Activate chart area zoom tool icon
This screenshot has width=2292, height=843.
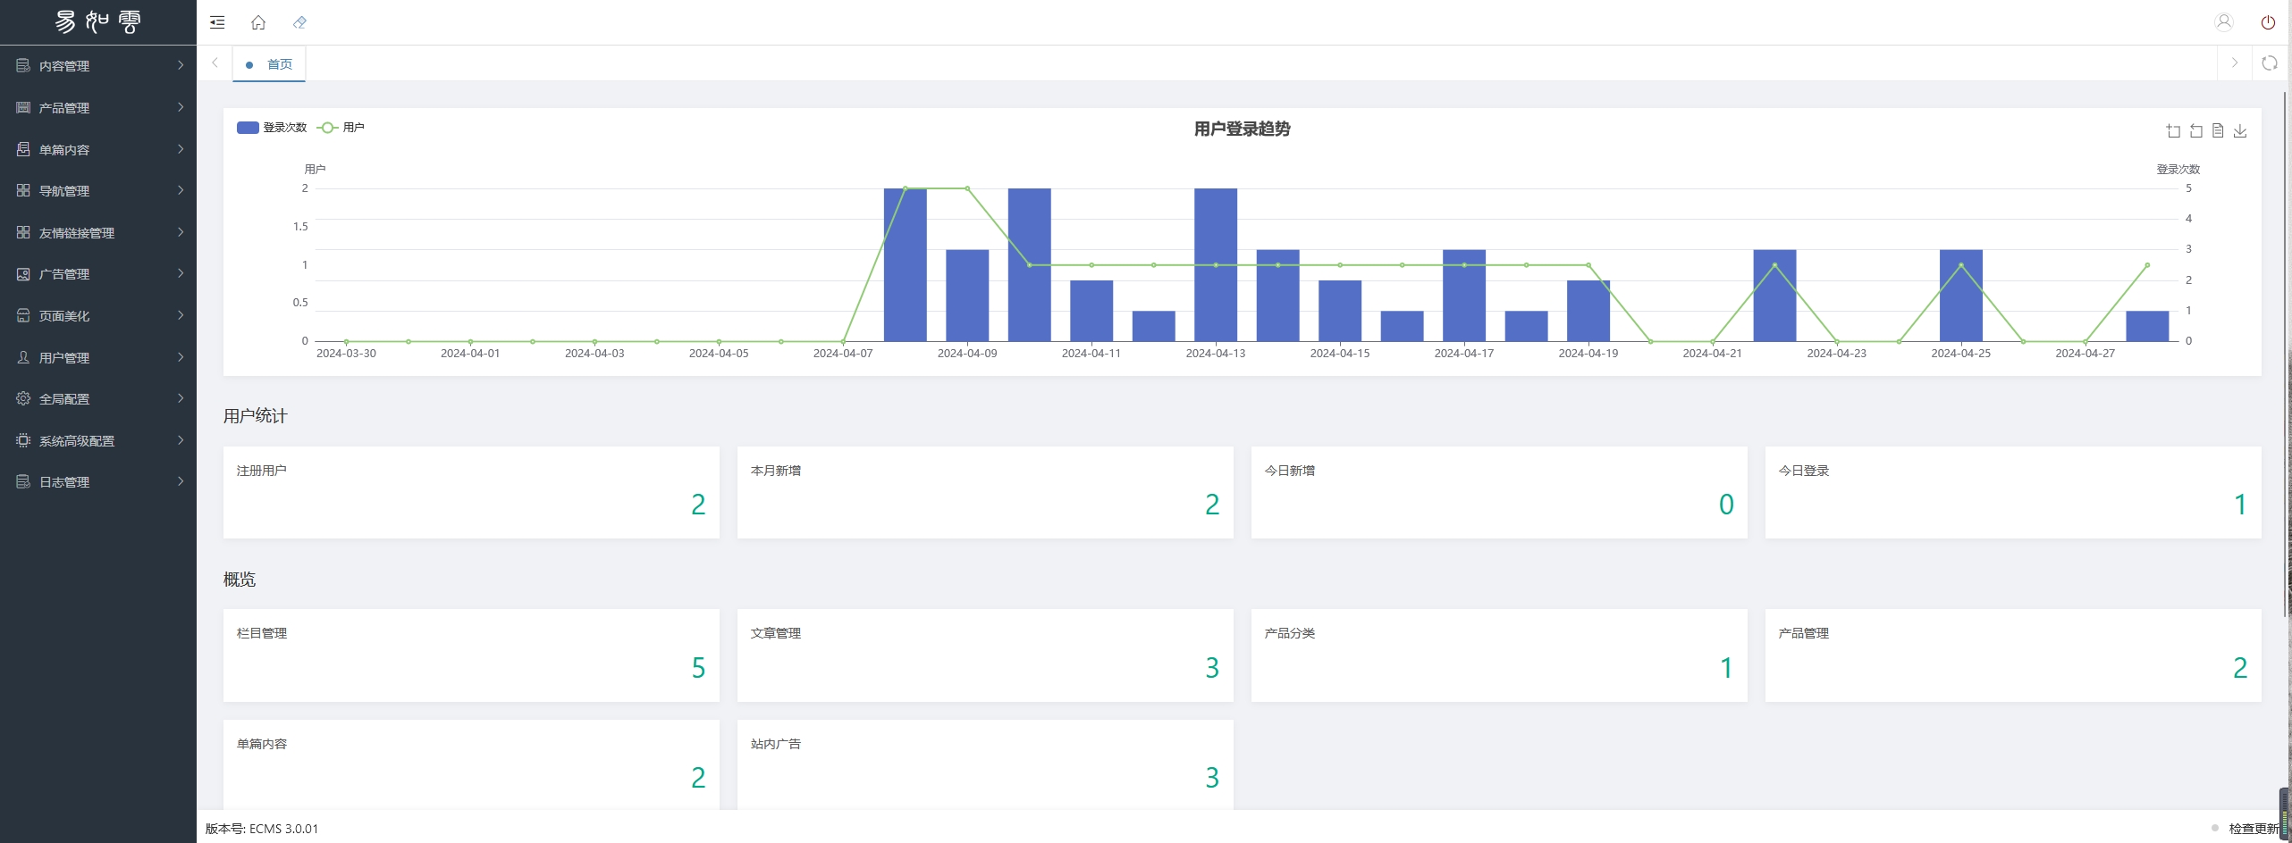point(2173,131)
